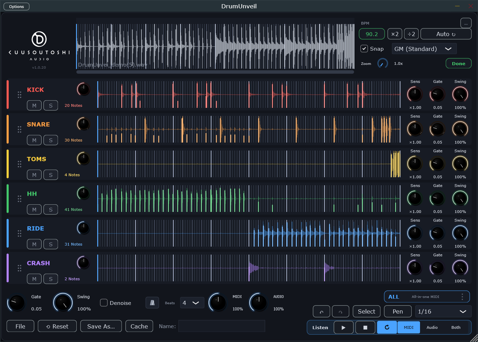The height and width of the screenshot is (342, 478).
Task: Open the Beats count dropdown
Action: pyautogui.click(x=192, y=303)
